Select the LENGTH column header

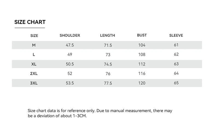pyautogui.click(x=107, y=35)
